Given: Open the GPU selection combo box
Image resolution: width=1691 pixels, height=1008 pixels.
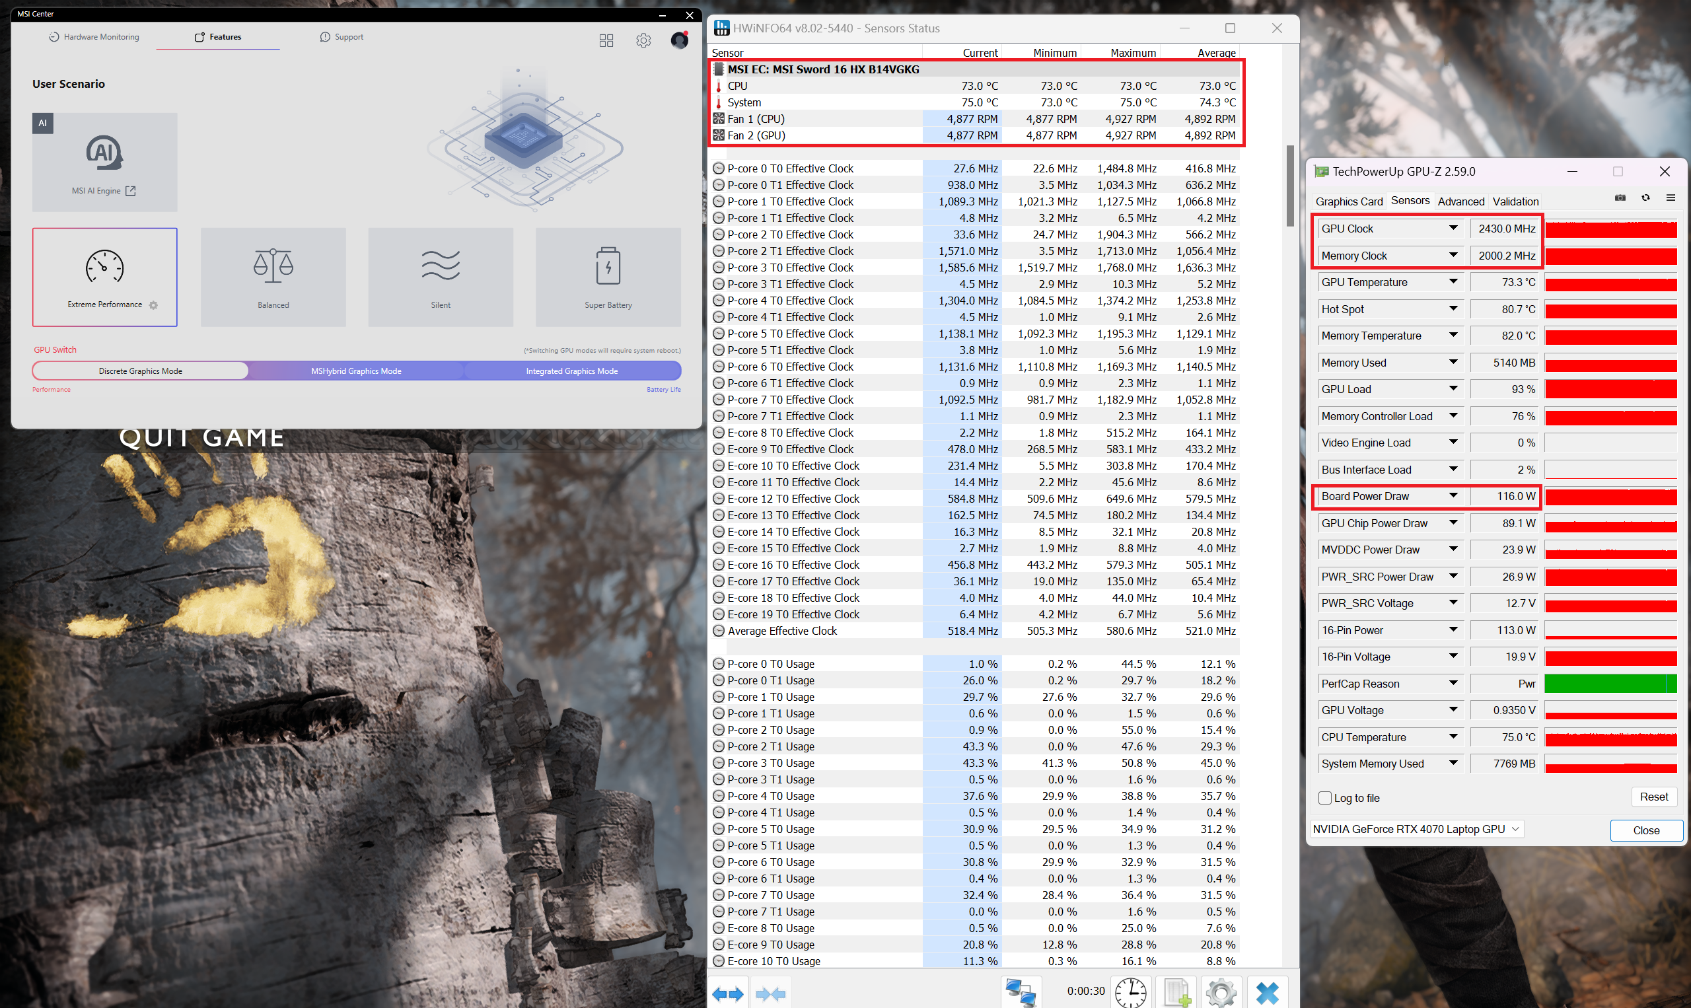Looking at the screenshot, I should tap(1417, 830).
